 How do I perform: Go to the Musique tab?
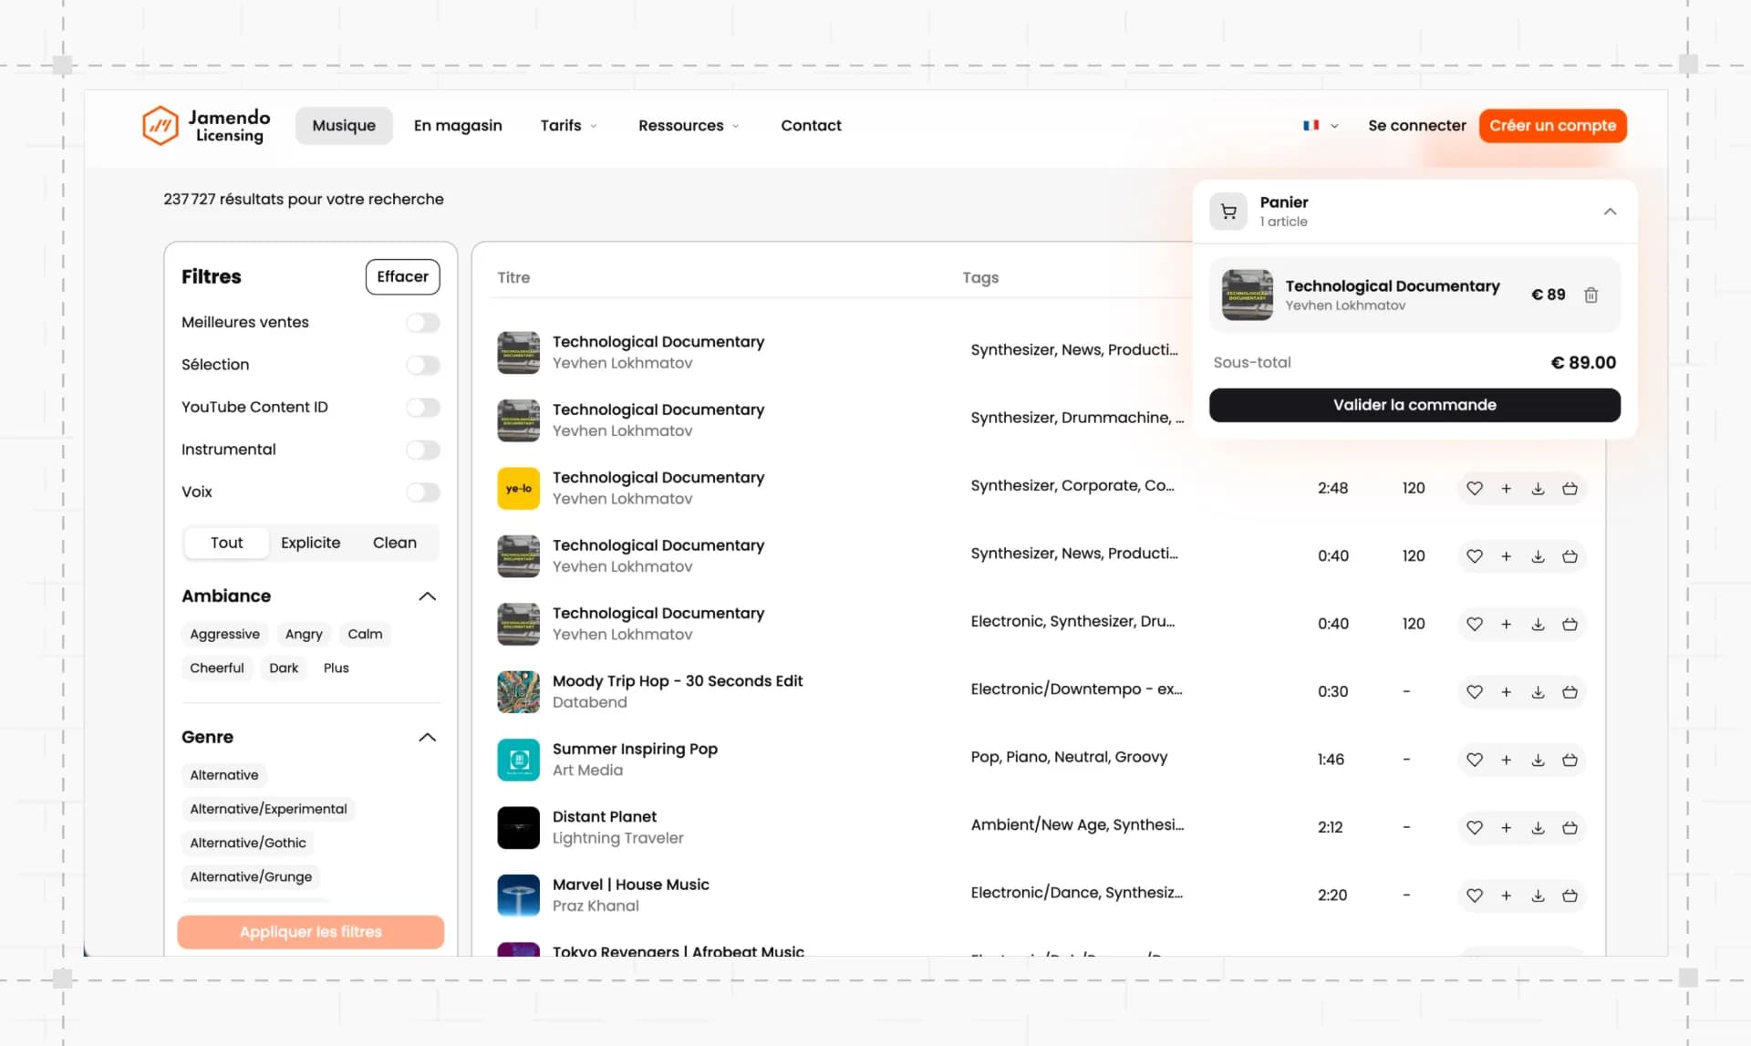point(344,126)
